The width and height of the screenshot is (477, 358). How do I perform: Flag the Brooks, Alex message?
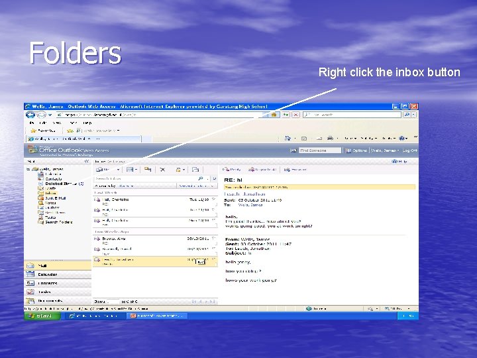coord(214,239)
